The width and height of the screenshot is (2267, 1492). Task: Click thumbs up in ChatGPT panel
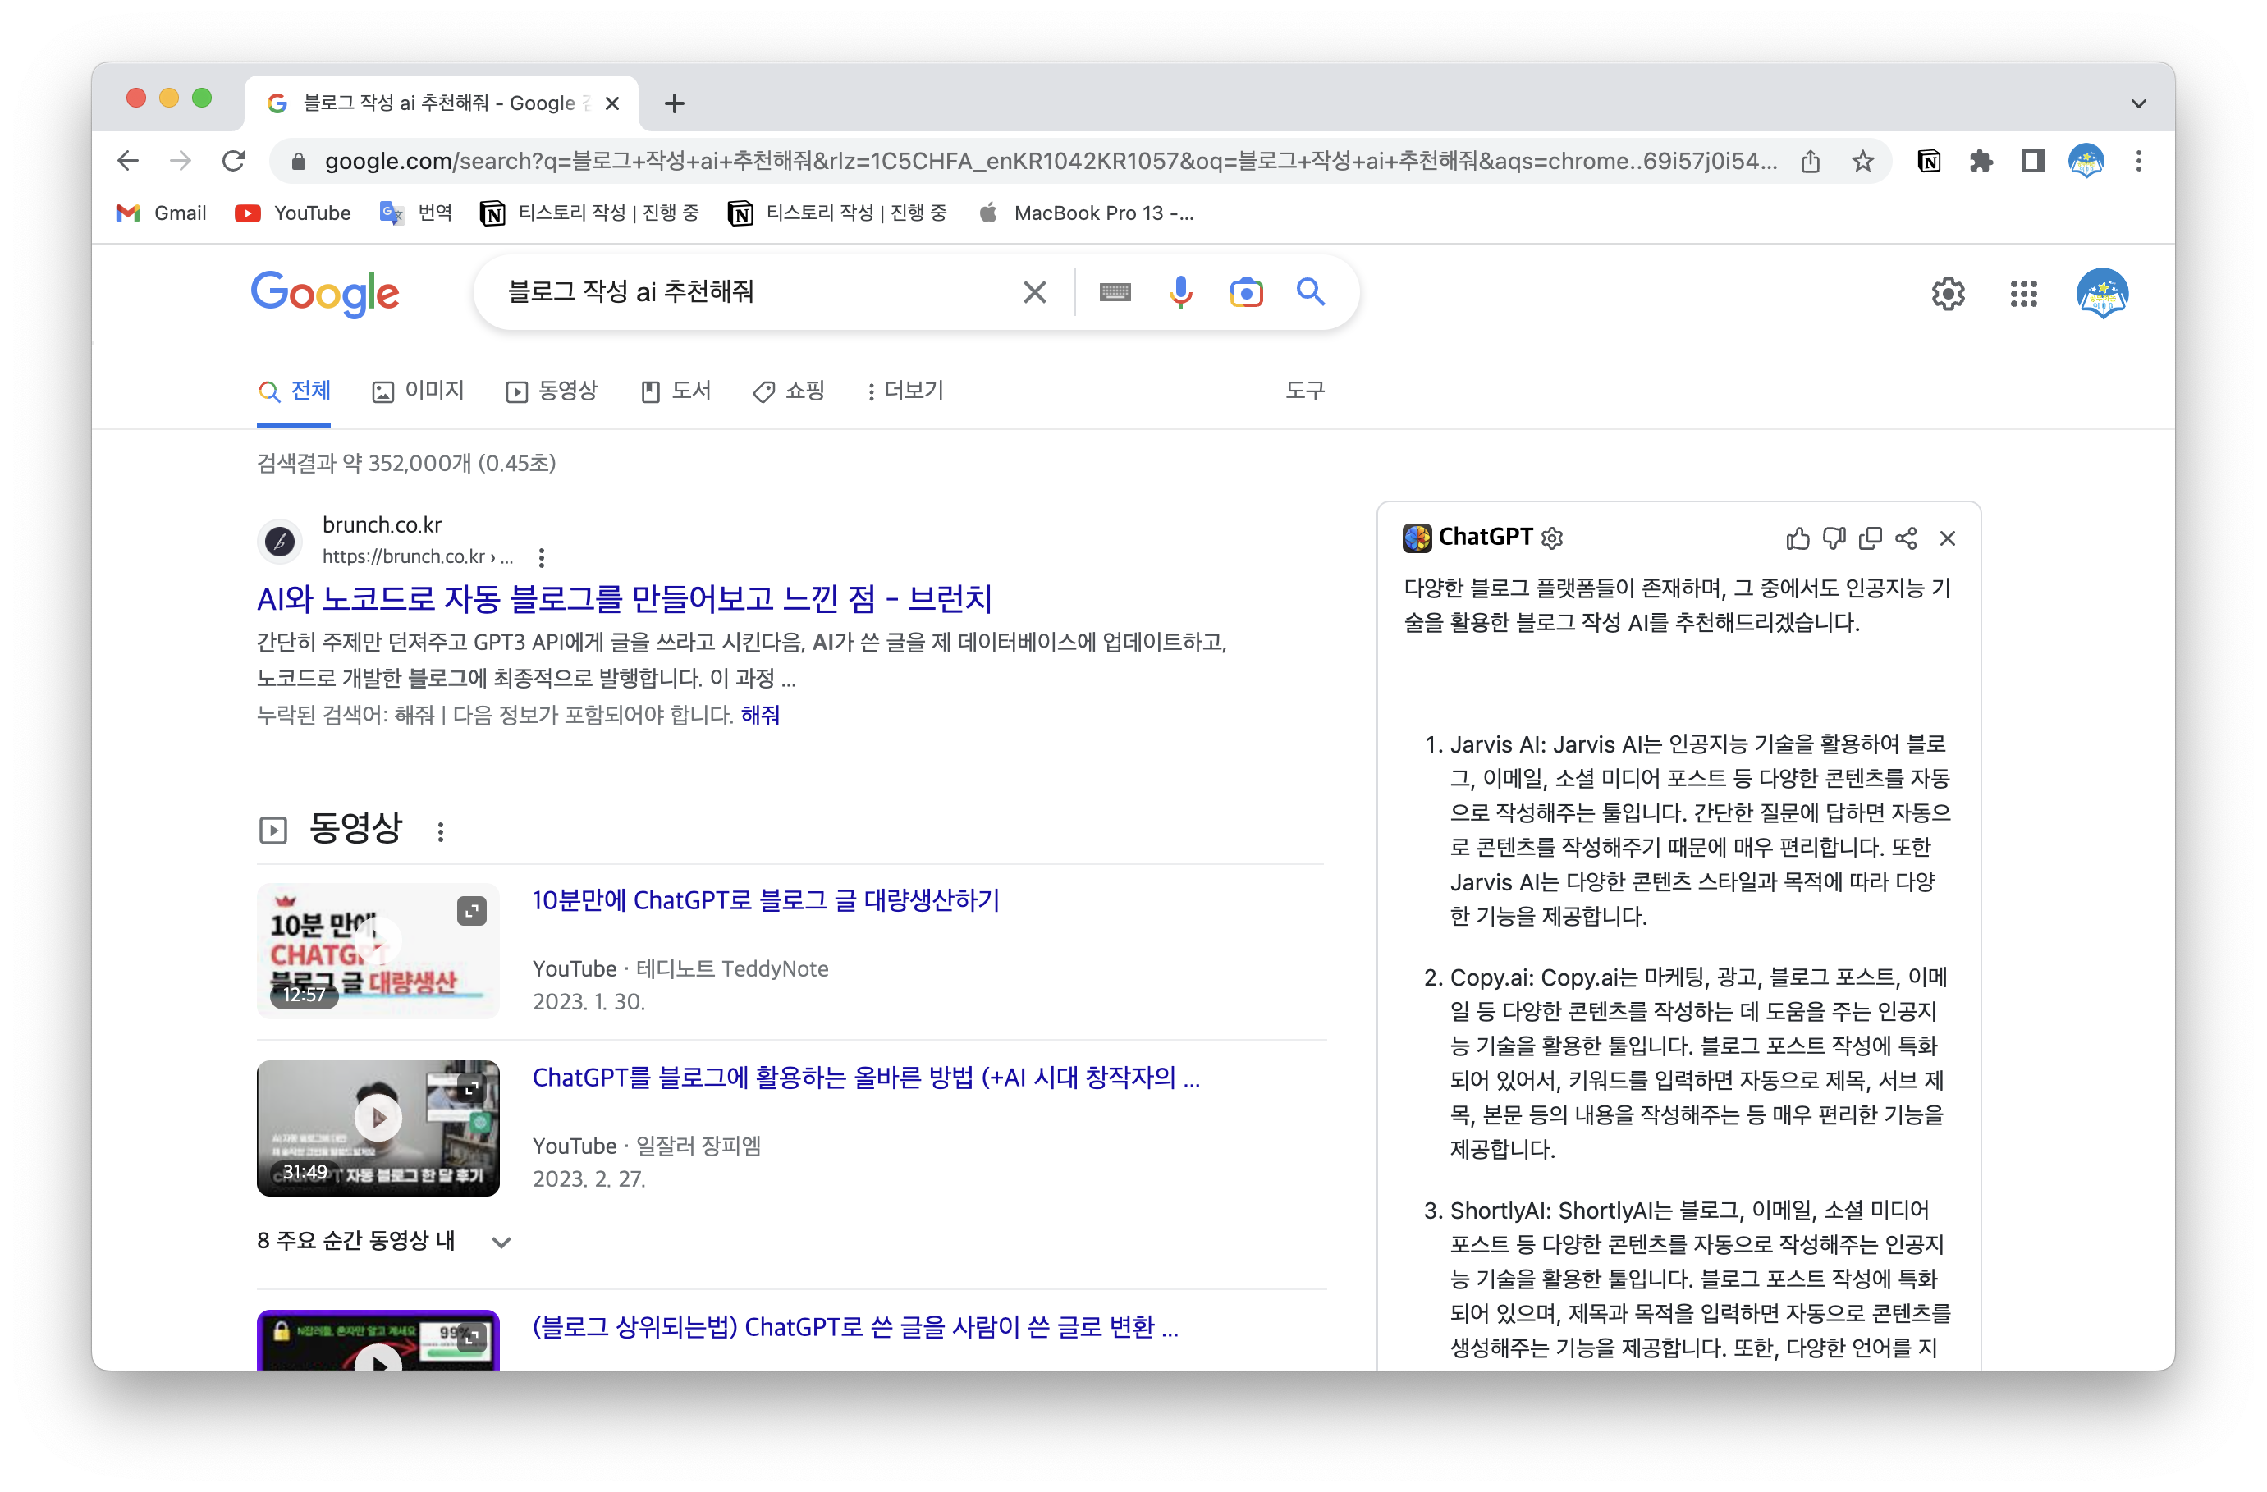pyautogui.click(x=1798, y=539)
